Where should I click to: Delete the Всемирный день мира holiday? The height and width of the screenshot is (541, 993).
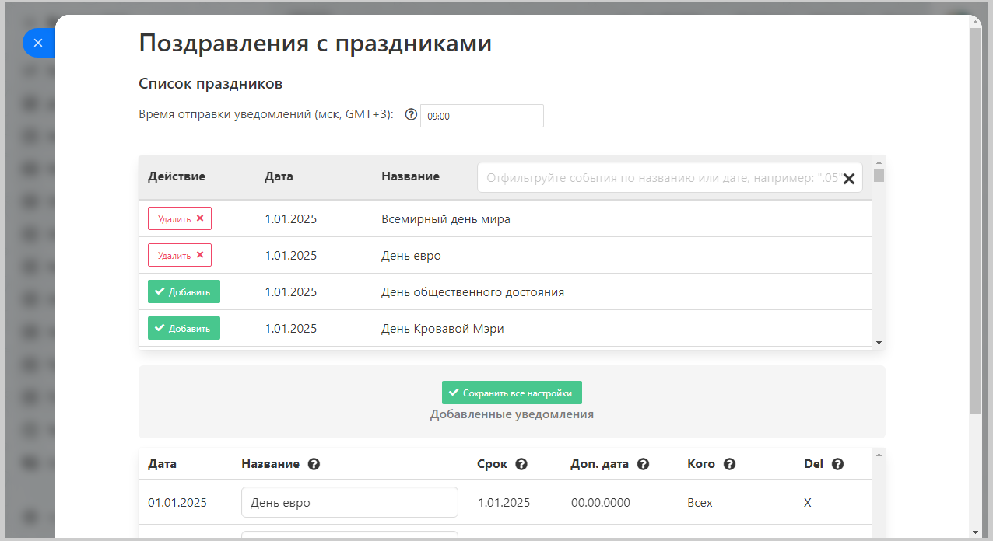tap(180, 218)
